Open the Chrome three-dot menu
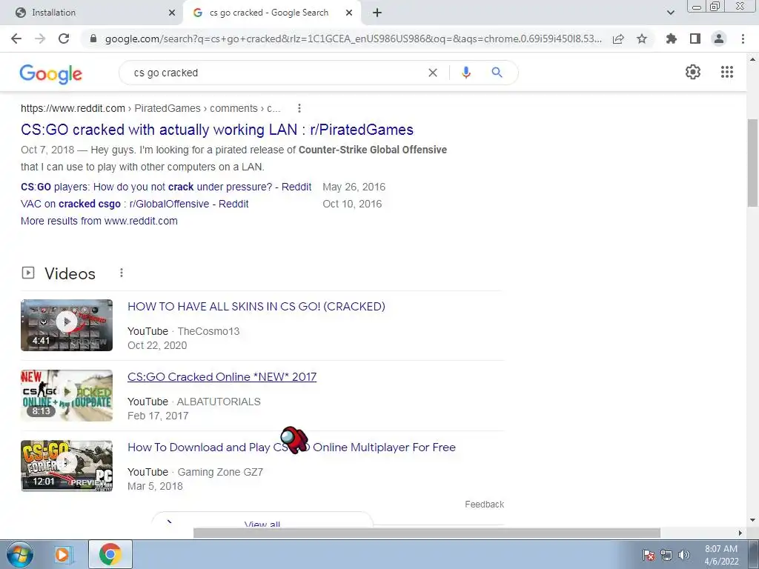 pos(743,39)
